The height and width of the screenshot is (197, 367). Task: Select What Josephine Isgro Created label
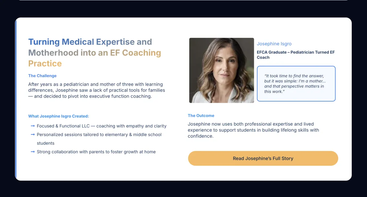(x=58, y=116)
